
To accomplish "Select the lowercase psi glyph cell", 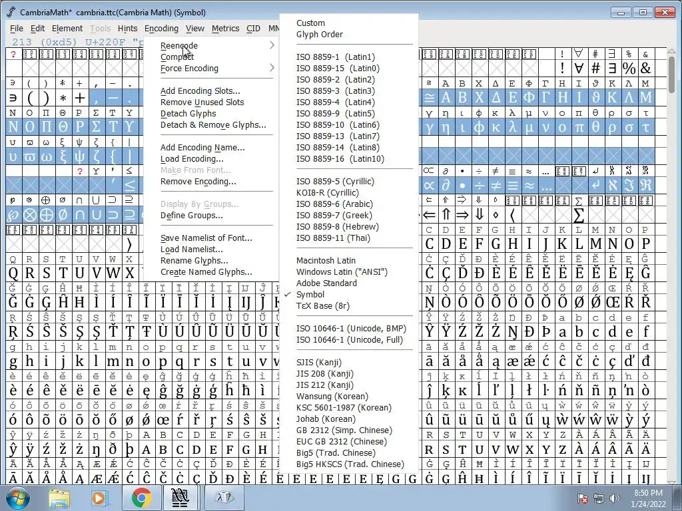I will pos(80,156).
